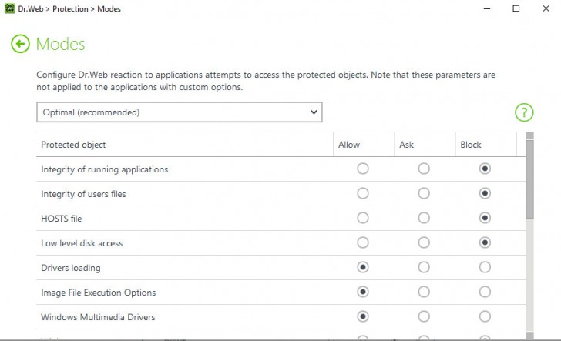Click the Protected object column header

point(74,145)
